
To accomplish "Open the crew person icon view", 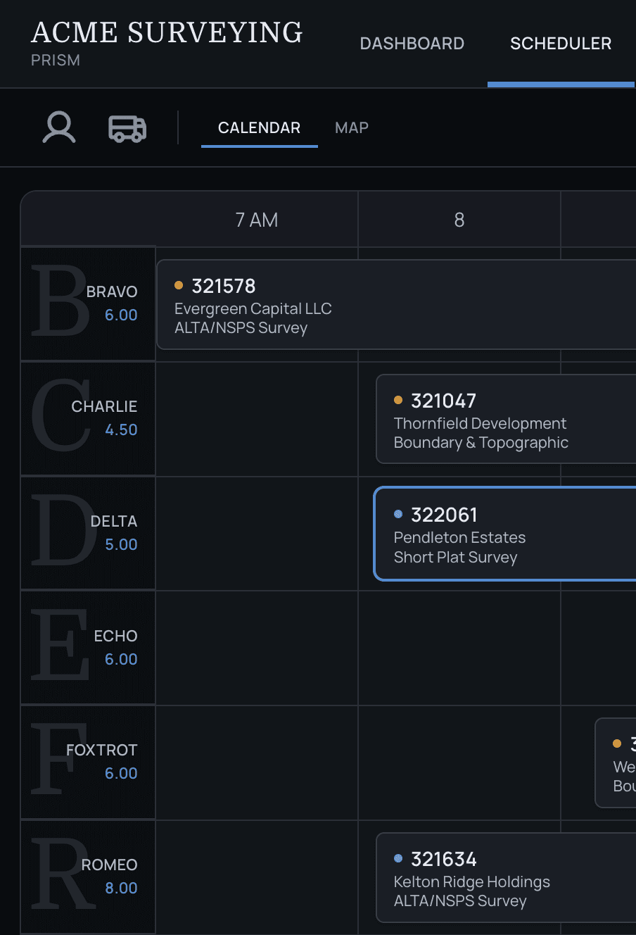I will (59, 127).
